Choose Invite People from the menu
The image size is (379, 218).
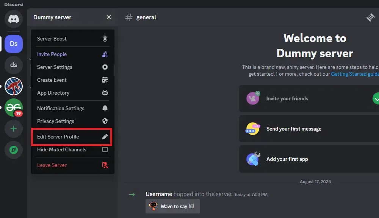pyautogui.click(x=72, y=54)
